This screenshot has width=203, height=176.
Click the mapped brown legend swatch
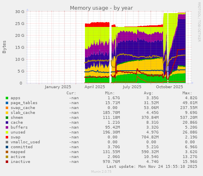pos(7,152)
